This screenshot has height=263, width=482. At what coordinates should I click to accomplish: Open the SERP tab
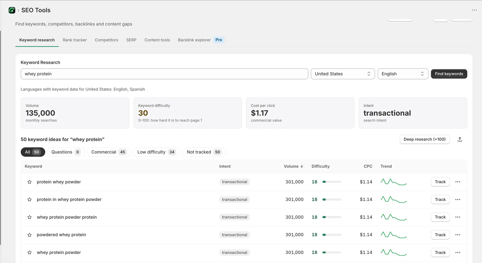click(x=131, y=40)
